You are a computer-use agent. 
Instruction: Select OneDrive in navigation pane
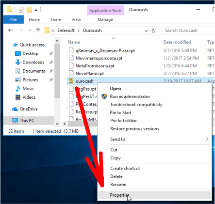(29, 109)
